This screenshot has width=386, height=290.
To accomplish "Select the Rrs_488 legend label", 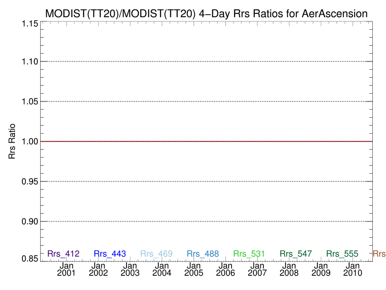I will (203, 253).
